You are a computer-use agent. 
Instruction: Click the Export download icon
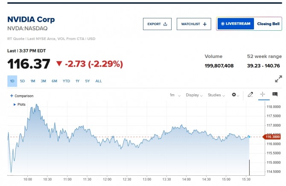click(166, 24)
